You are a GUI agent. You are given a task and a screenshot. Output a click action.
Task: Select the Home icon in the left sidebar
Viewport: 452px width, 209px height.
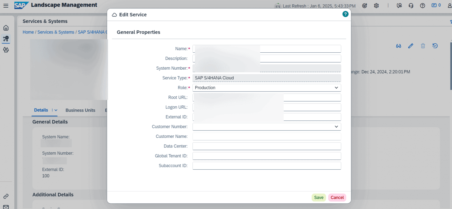[6, 27]
